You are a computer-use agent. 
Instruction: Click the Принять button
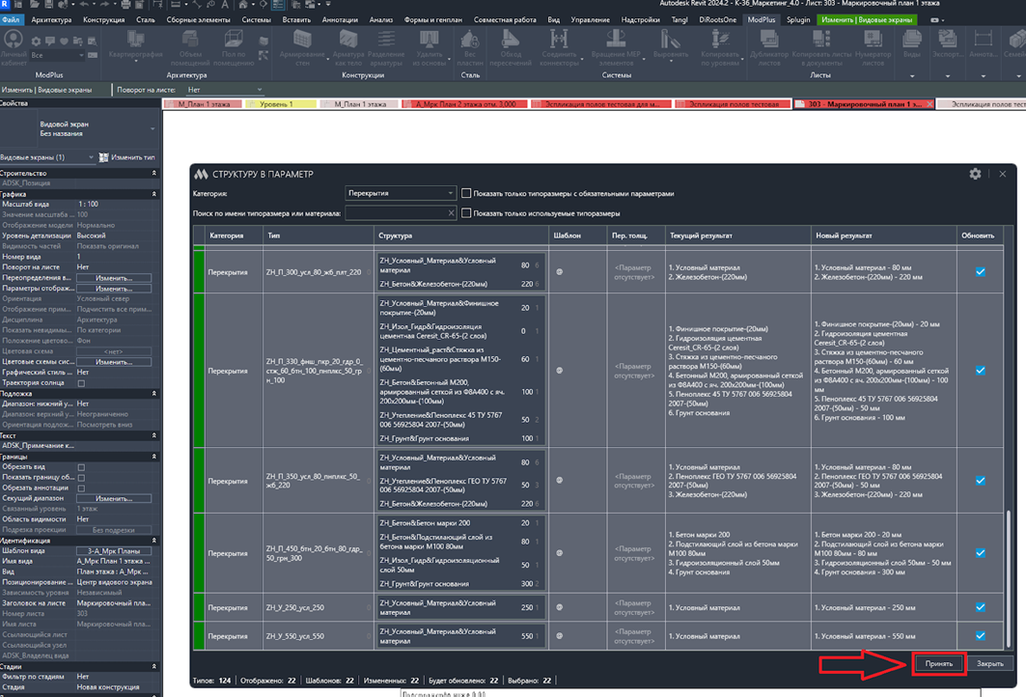tap(938, 663)
